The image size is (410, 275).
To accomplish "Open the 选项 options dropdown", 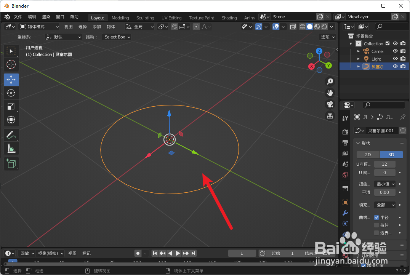I will (328, 37).
